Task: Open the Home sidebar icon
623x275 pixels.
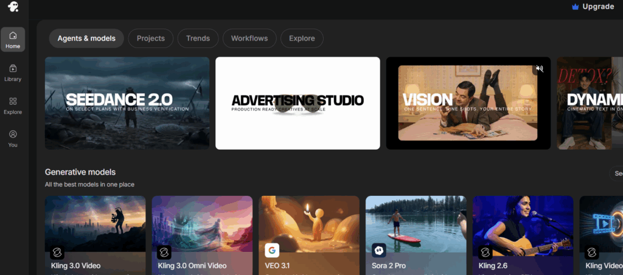Action: click(x=13, y=39)
